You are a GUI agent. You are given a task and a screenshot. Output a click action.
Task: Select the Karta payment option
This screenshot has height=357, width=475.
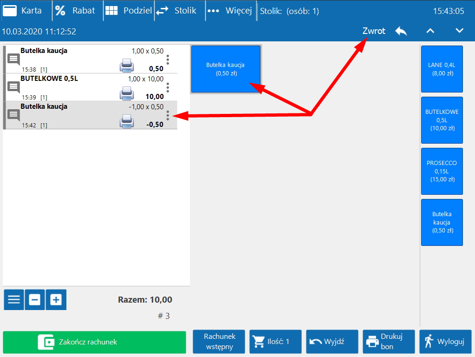click(x=23, y=11)
